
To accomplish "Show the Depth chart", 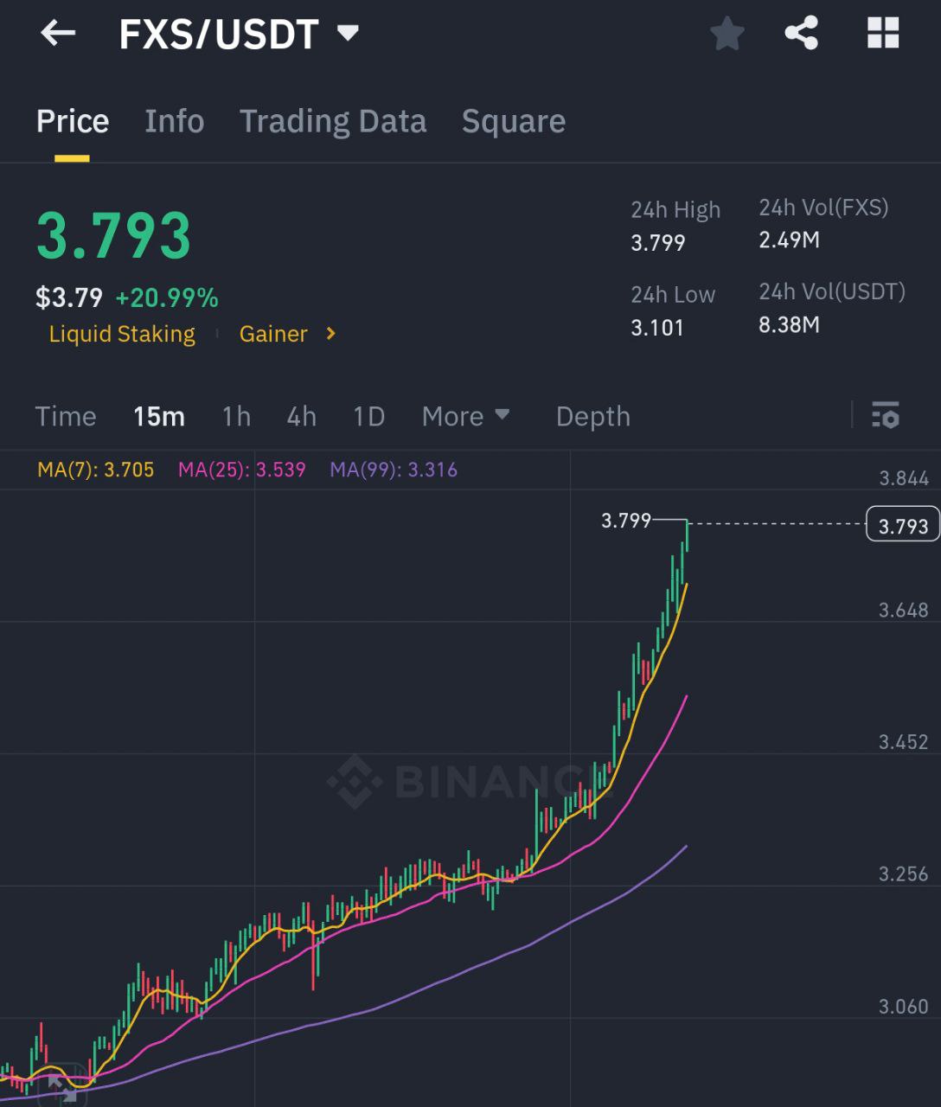I will coord(593,416).
